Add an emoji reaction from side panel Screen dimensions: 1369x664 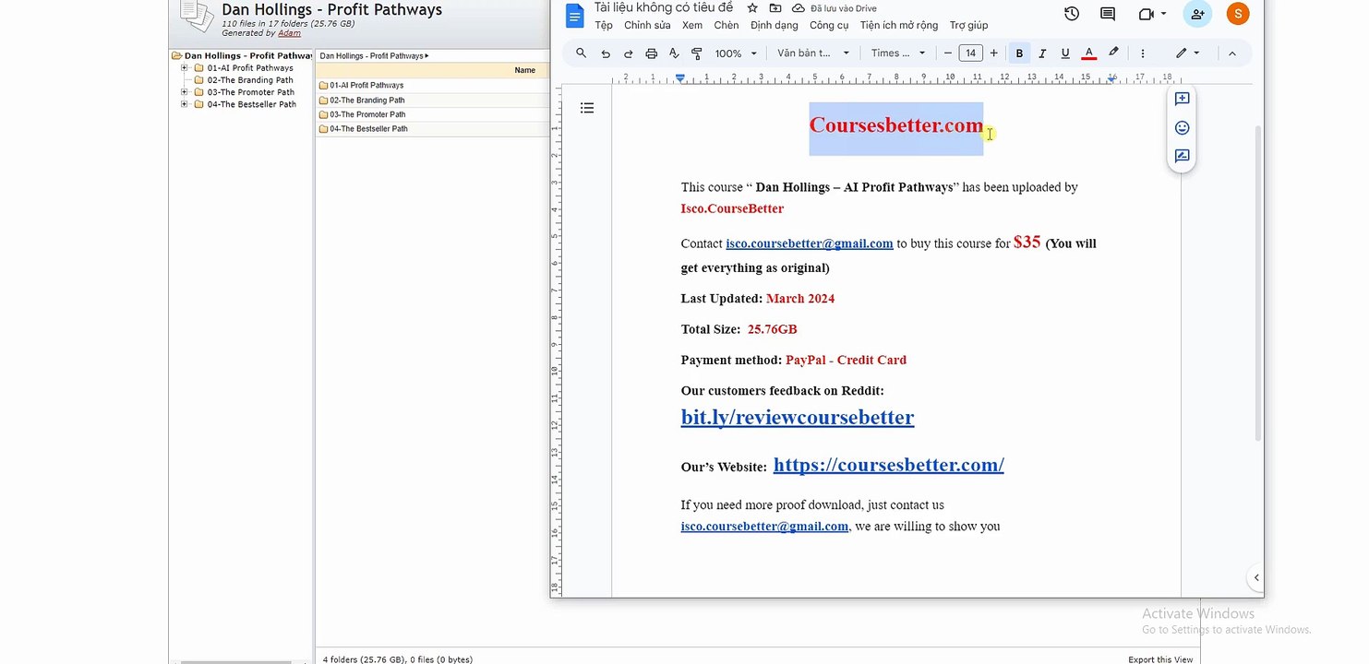1182,127
